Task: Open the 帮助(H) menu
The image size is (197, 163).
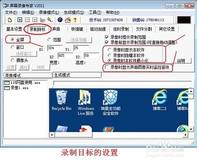Action: click(113, 13)
